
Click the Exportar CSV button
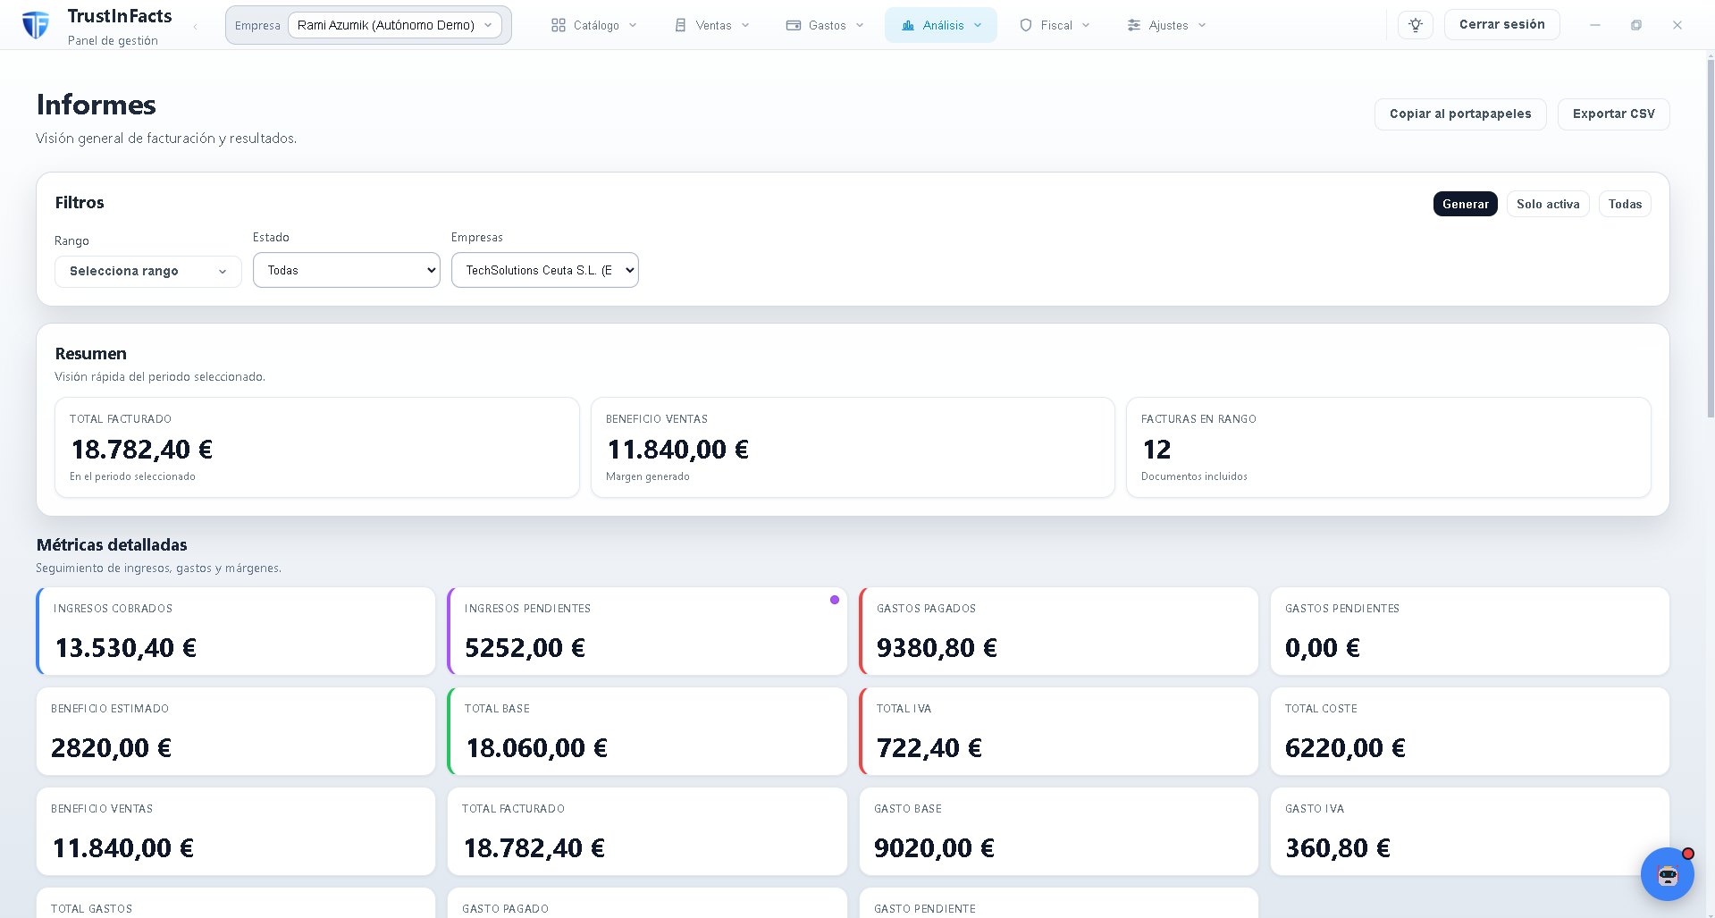1613,114
